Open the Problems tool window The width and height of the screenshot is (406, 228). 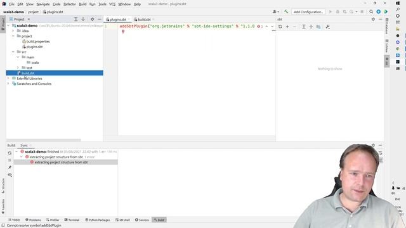[x=33, y=220]
